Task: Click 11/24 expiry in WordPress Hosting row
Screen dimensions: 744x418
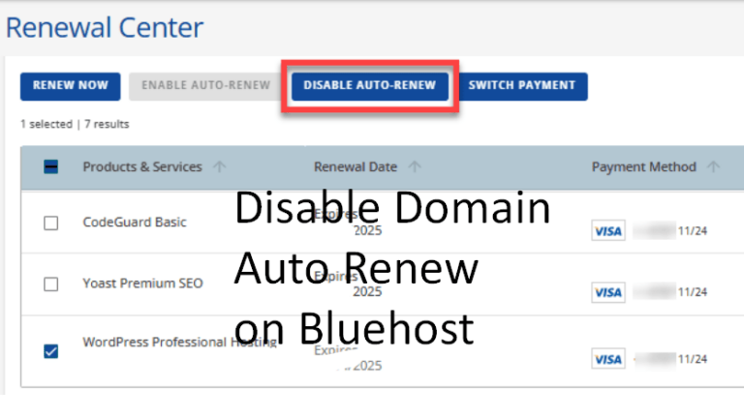Action: click(x=693, y=359)
